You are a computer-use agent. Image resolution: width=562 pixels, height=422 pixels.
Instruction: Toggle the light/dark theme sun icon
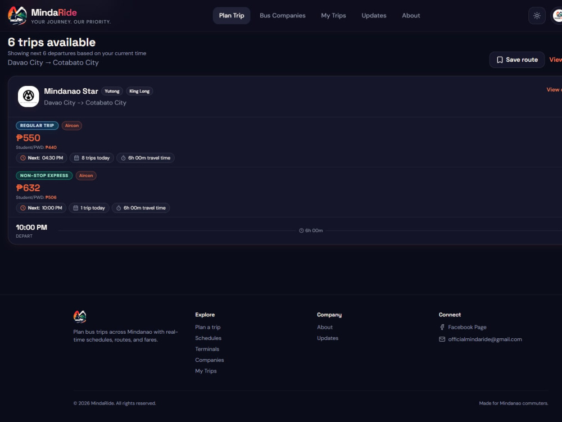[x=537, y=15]
